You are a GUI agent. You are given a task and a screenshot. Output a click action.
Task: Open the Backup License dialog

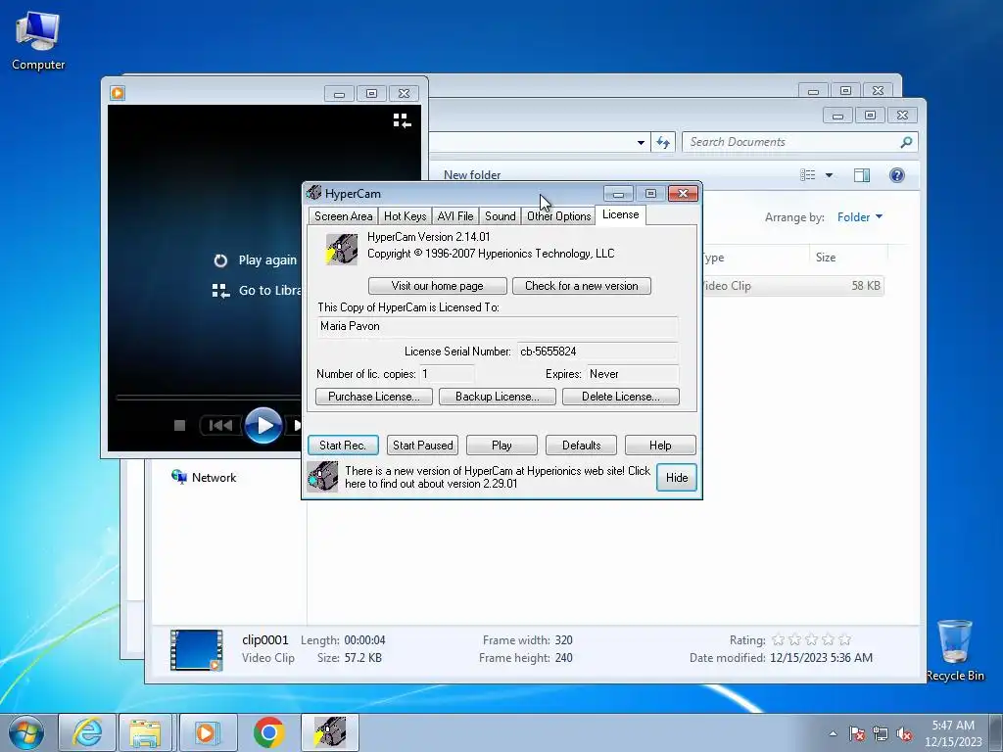coord(497,397)
